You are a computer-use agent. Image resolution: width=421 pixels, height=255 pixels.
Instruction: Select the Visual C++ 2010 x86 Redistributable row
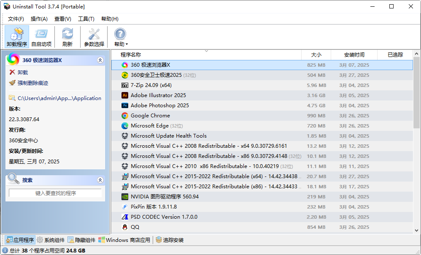262,166
